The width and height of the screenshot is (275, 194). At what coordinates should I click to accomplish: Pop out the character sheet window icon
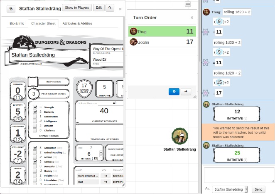click(11, 9)
